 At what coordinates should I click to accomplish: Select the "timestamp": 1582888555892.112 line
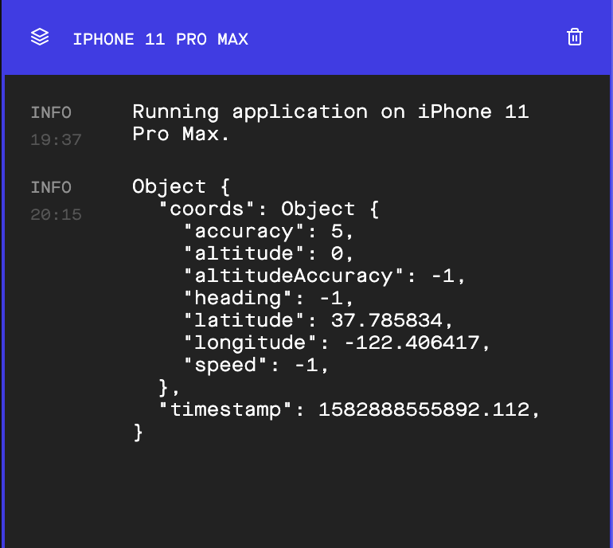click(x=349, y=409)
